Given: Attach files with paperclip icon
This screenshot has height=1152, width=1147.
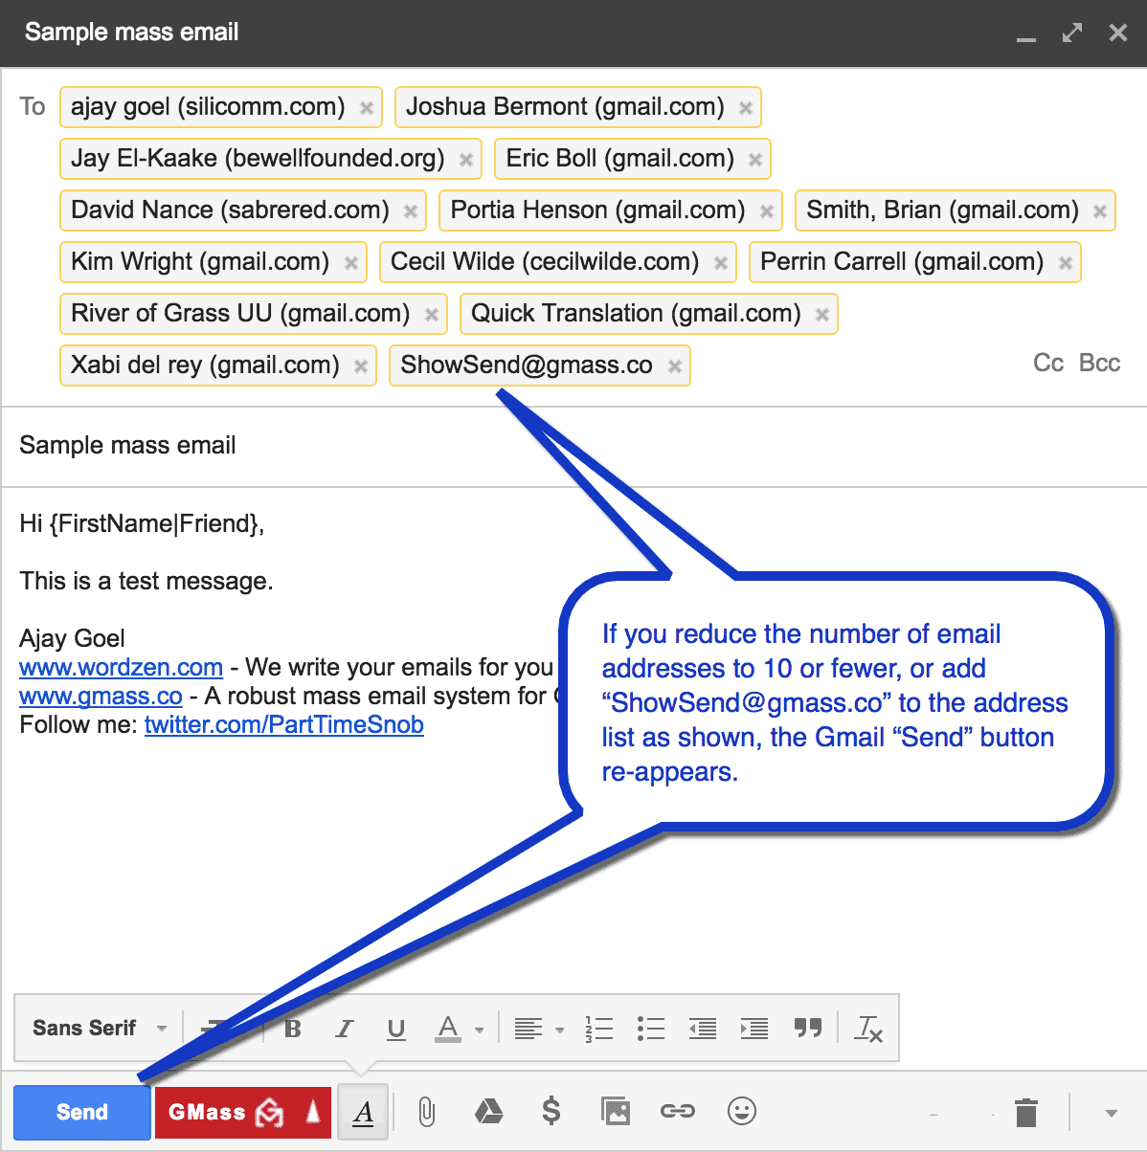Looking at the screenshot, I should click(426, 1112).
